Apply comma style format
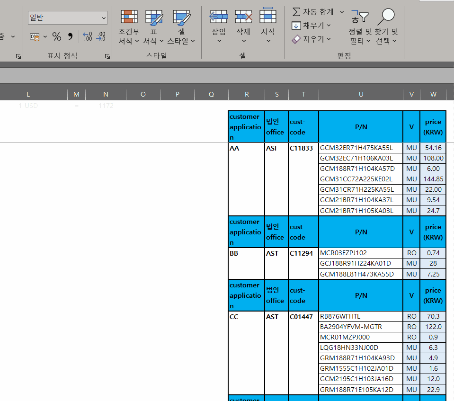 coord(71,37)
